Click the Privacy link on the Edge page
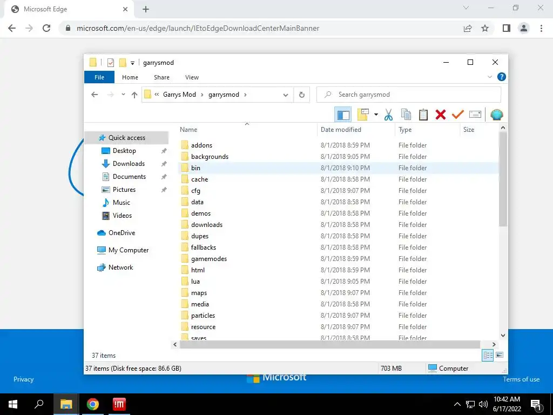Image resolution: width=553 pixels, height=415 pixels. (23, 379)
